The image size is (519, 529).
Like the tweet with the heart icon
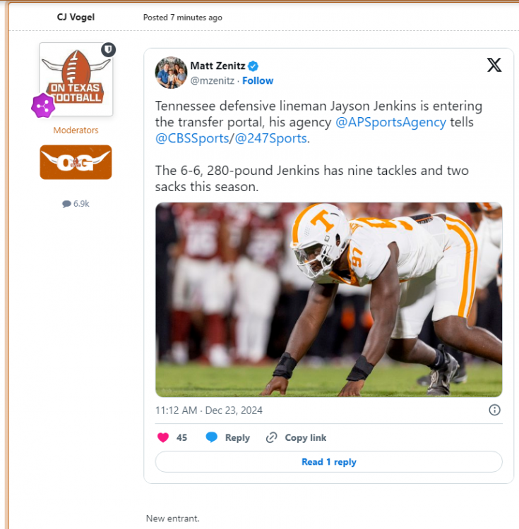[x=163, y=437]
